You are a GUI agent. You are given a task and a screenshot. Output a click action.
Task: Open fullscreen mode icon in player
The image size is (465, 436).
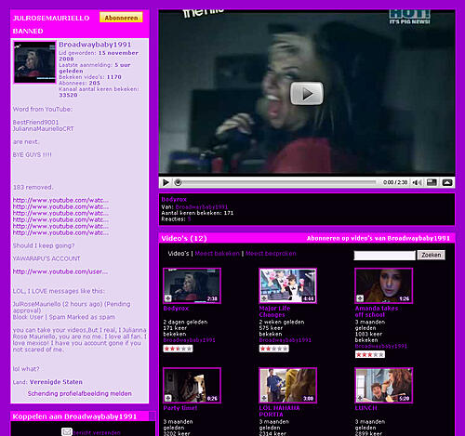pos(447,182)
